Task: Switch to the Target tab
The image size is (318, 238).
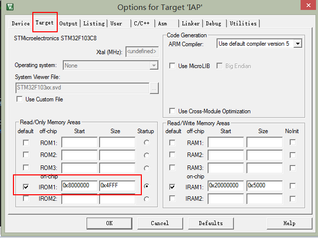Action: (45, 22)
